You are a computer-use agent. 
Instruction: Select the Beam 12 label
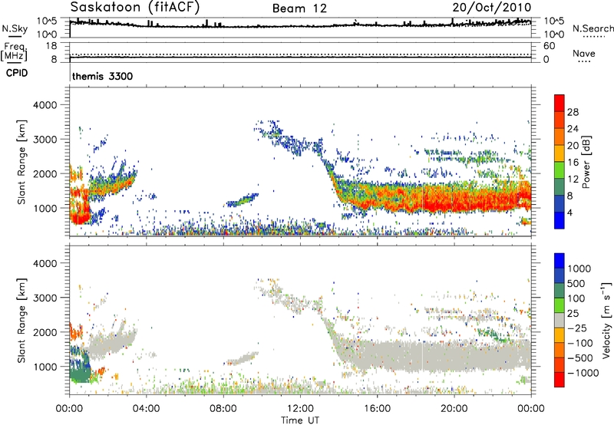[299, 8]
